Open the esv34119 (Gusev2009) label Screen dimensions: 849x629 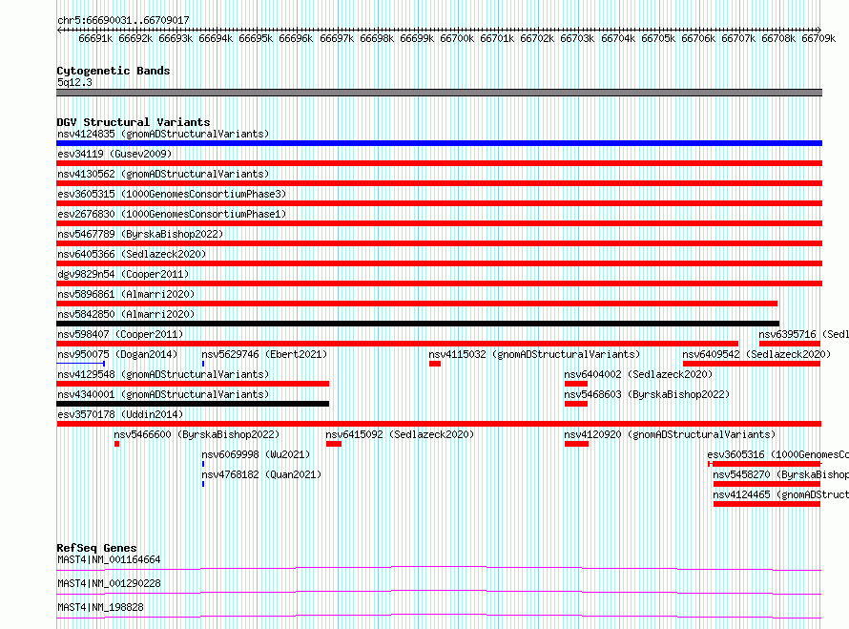(x=114, y=154)
